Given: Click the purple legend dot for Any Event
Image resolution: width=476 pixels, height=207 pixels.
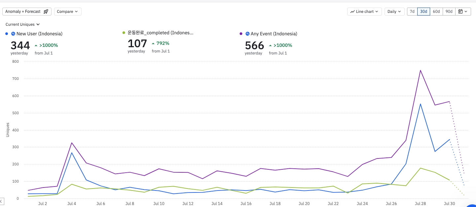Looking at the screenshot, I should click(241, 34).
